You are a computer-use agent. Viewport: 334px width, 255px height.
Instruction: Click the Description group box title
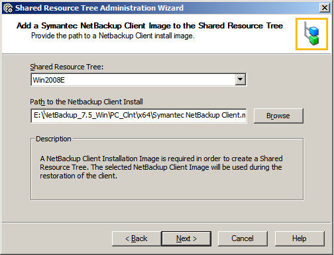click(54, 139)
